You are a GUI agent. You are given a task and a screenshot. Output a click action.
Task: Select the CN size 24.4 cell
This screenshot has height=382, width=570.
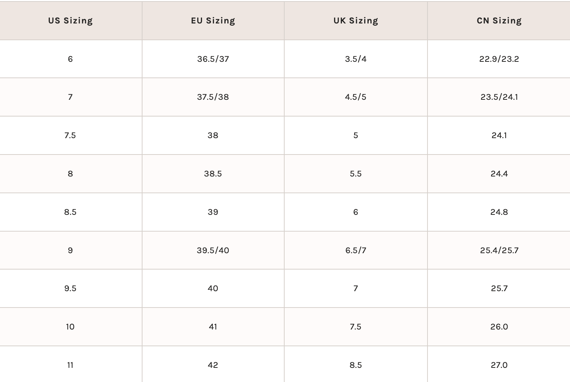tap(499, 174)
